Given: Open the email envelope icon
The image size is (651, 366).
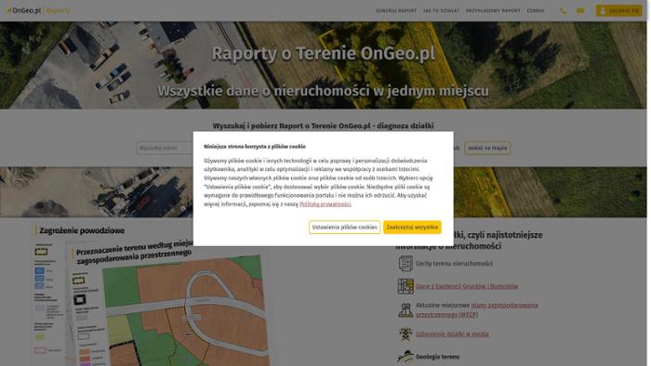Looking at the screenshot, I should pyautogui.click(x=580, y=11).
